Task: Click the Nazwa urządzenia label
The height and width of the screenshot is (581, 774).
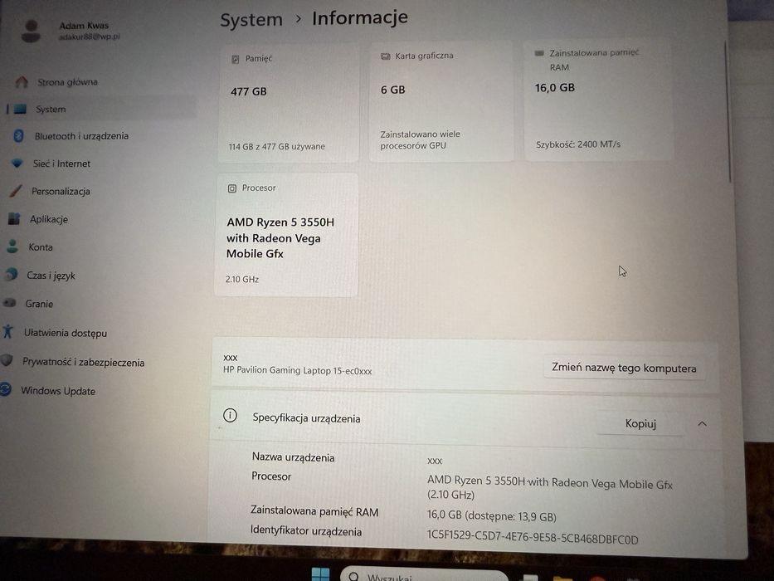Action: pos(293,457)
